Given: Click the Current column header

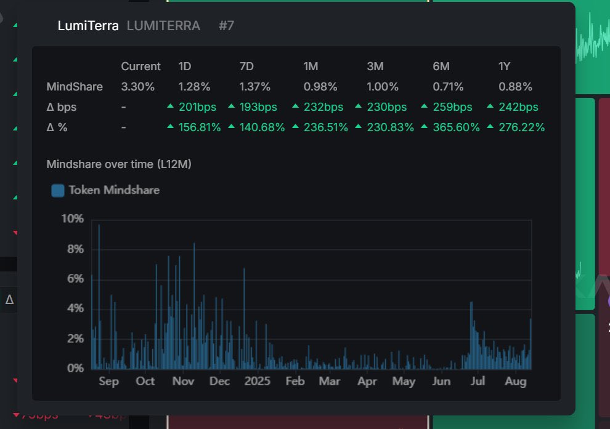Looking at the screenshot, I should [140, 66].
